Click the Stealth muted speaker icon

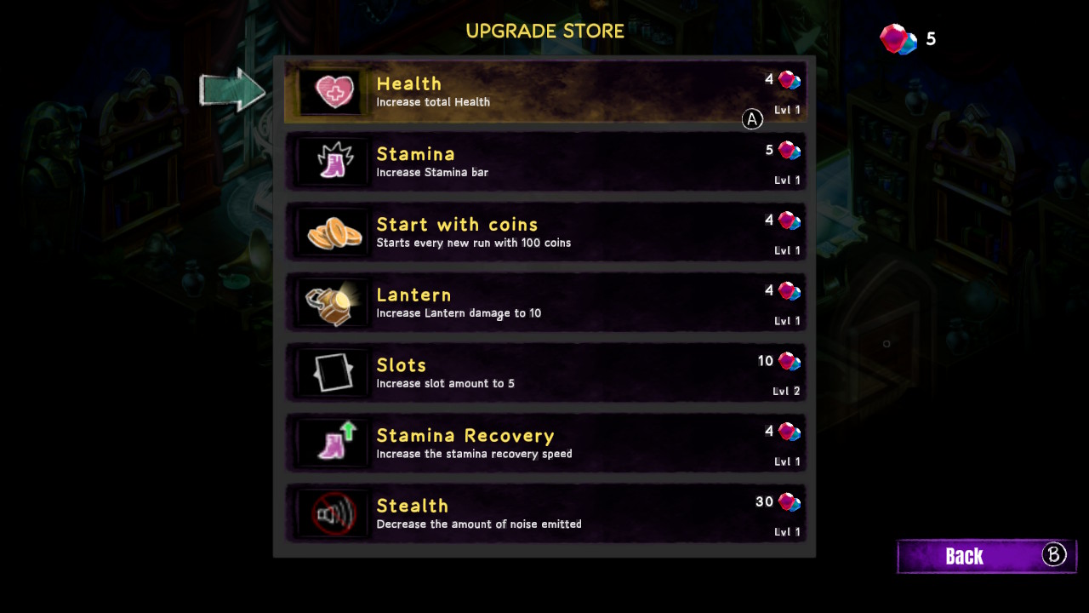click(x=333, y=513)
